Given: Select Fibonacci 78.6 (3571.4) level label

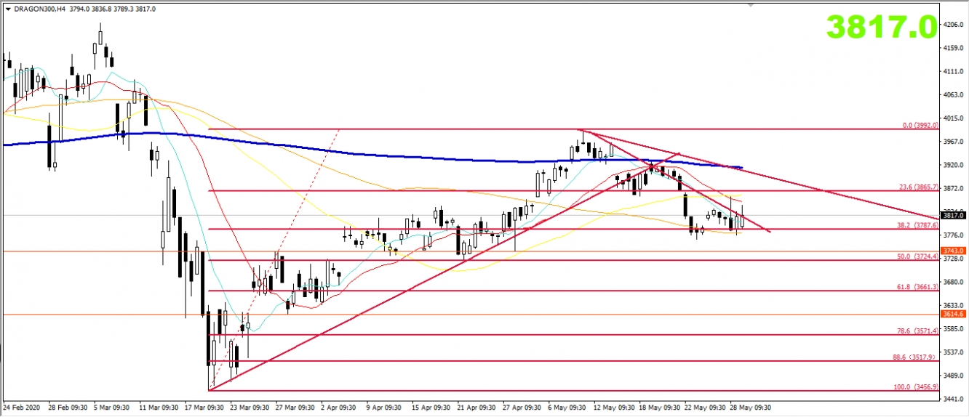Looking at the screenshot, I should click(920, 331).
